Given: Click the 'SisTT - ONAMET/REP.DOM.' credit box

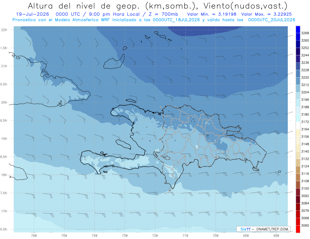Looking at the screenshot, I should coord(263,229).
